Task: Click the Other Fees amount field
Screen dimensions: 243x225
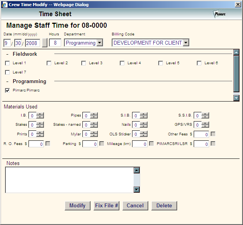Action: click(201, 135)
